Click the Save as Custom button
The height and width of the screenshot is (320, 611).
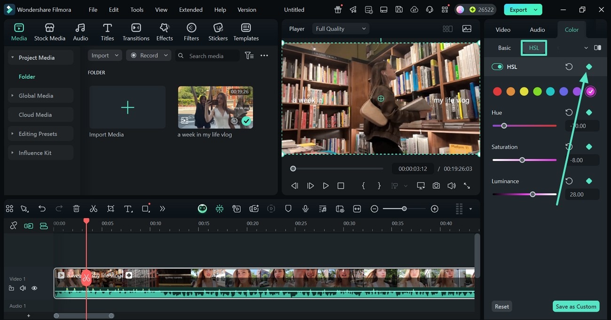(575, 306)
